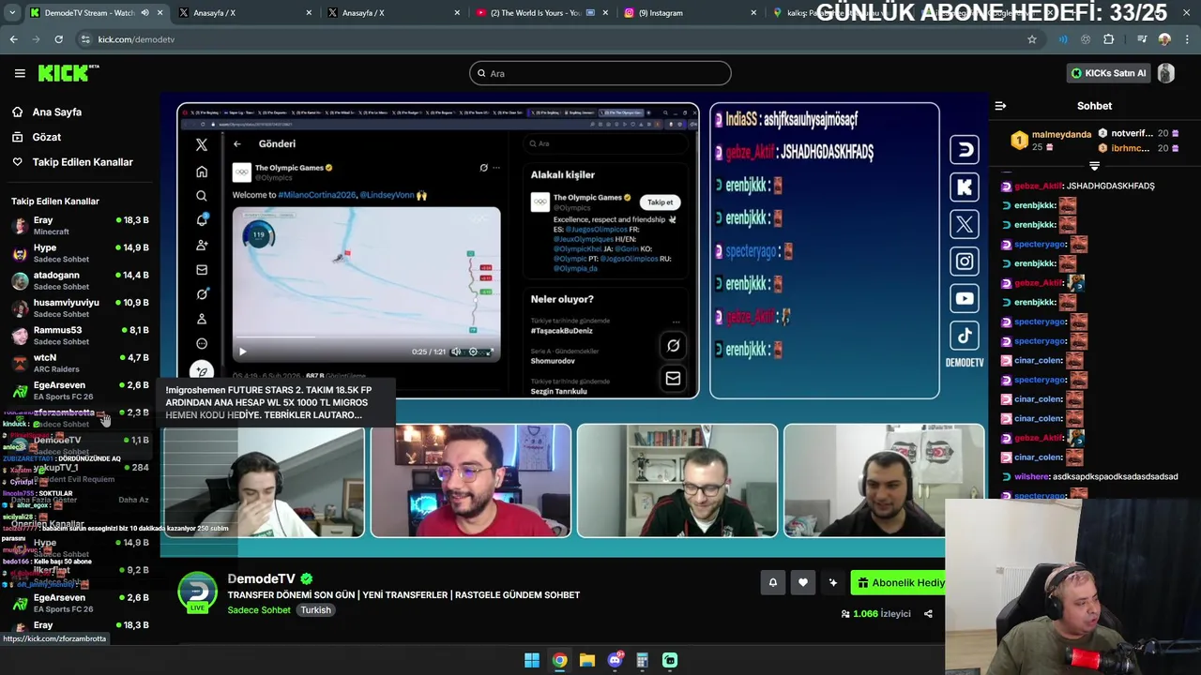Screen dimensions: 1201x675
Task: Switch to first Anasayfa / X tab
Action: (x=244, y=13)
